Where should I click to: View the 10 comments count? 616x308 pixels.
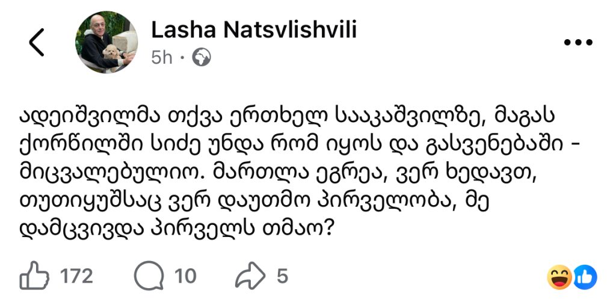coord(185,276)
